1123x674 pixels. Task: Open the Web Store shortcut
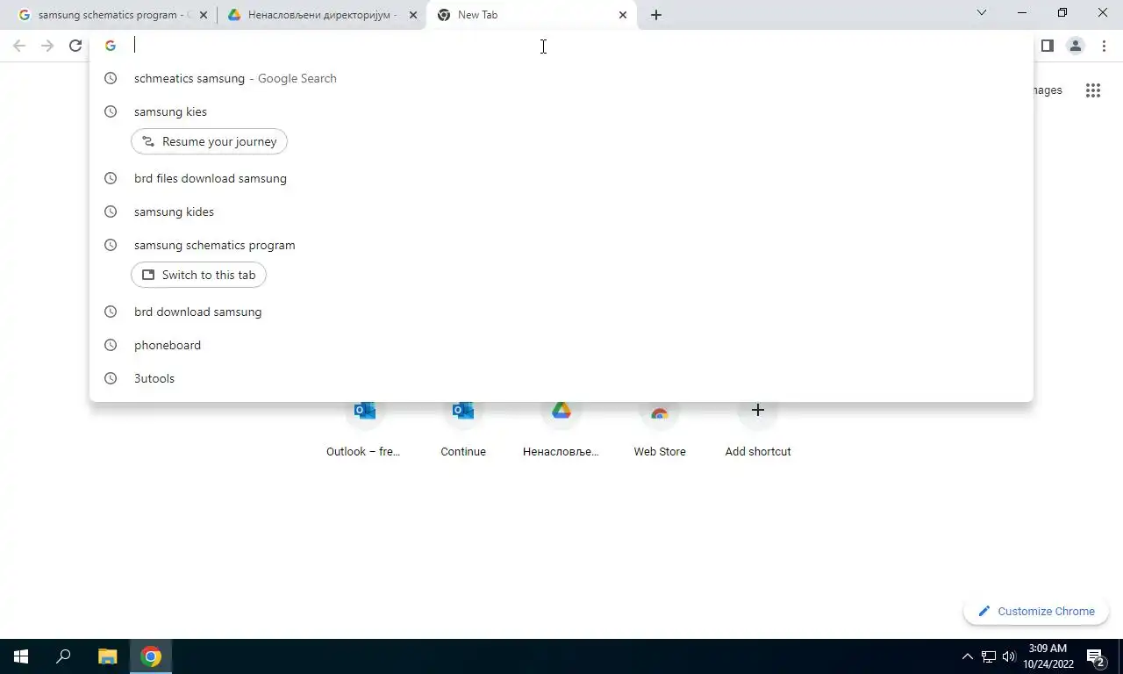pos(660,430)
